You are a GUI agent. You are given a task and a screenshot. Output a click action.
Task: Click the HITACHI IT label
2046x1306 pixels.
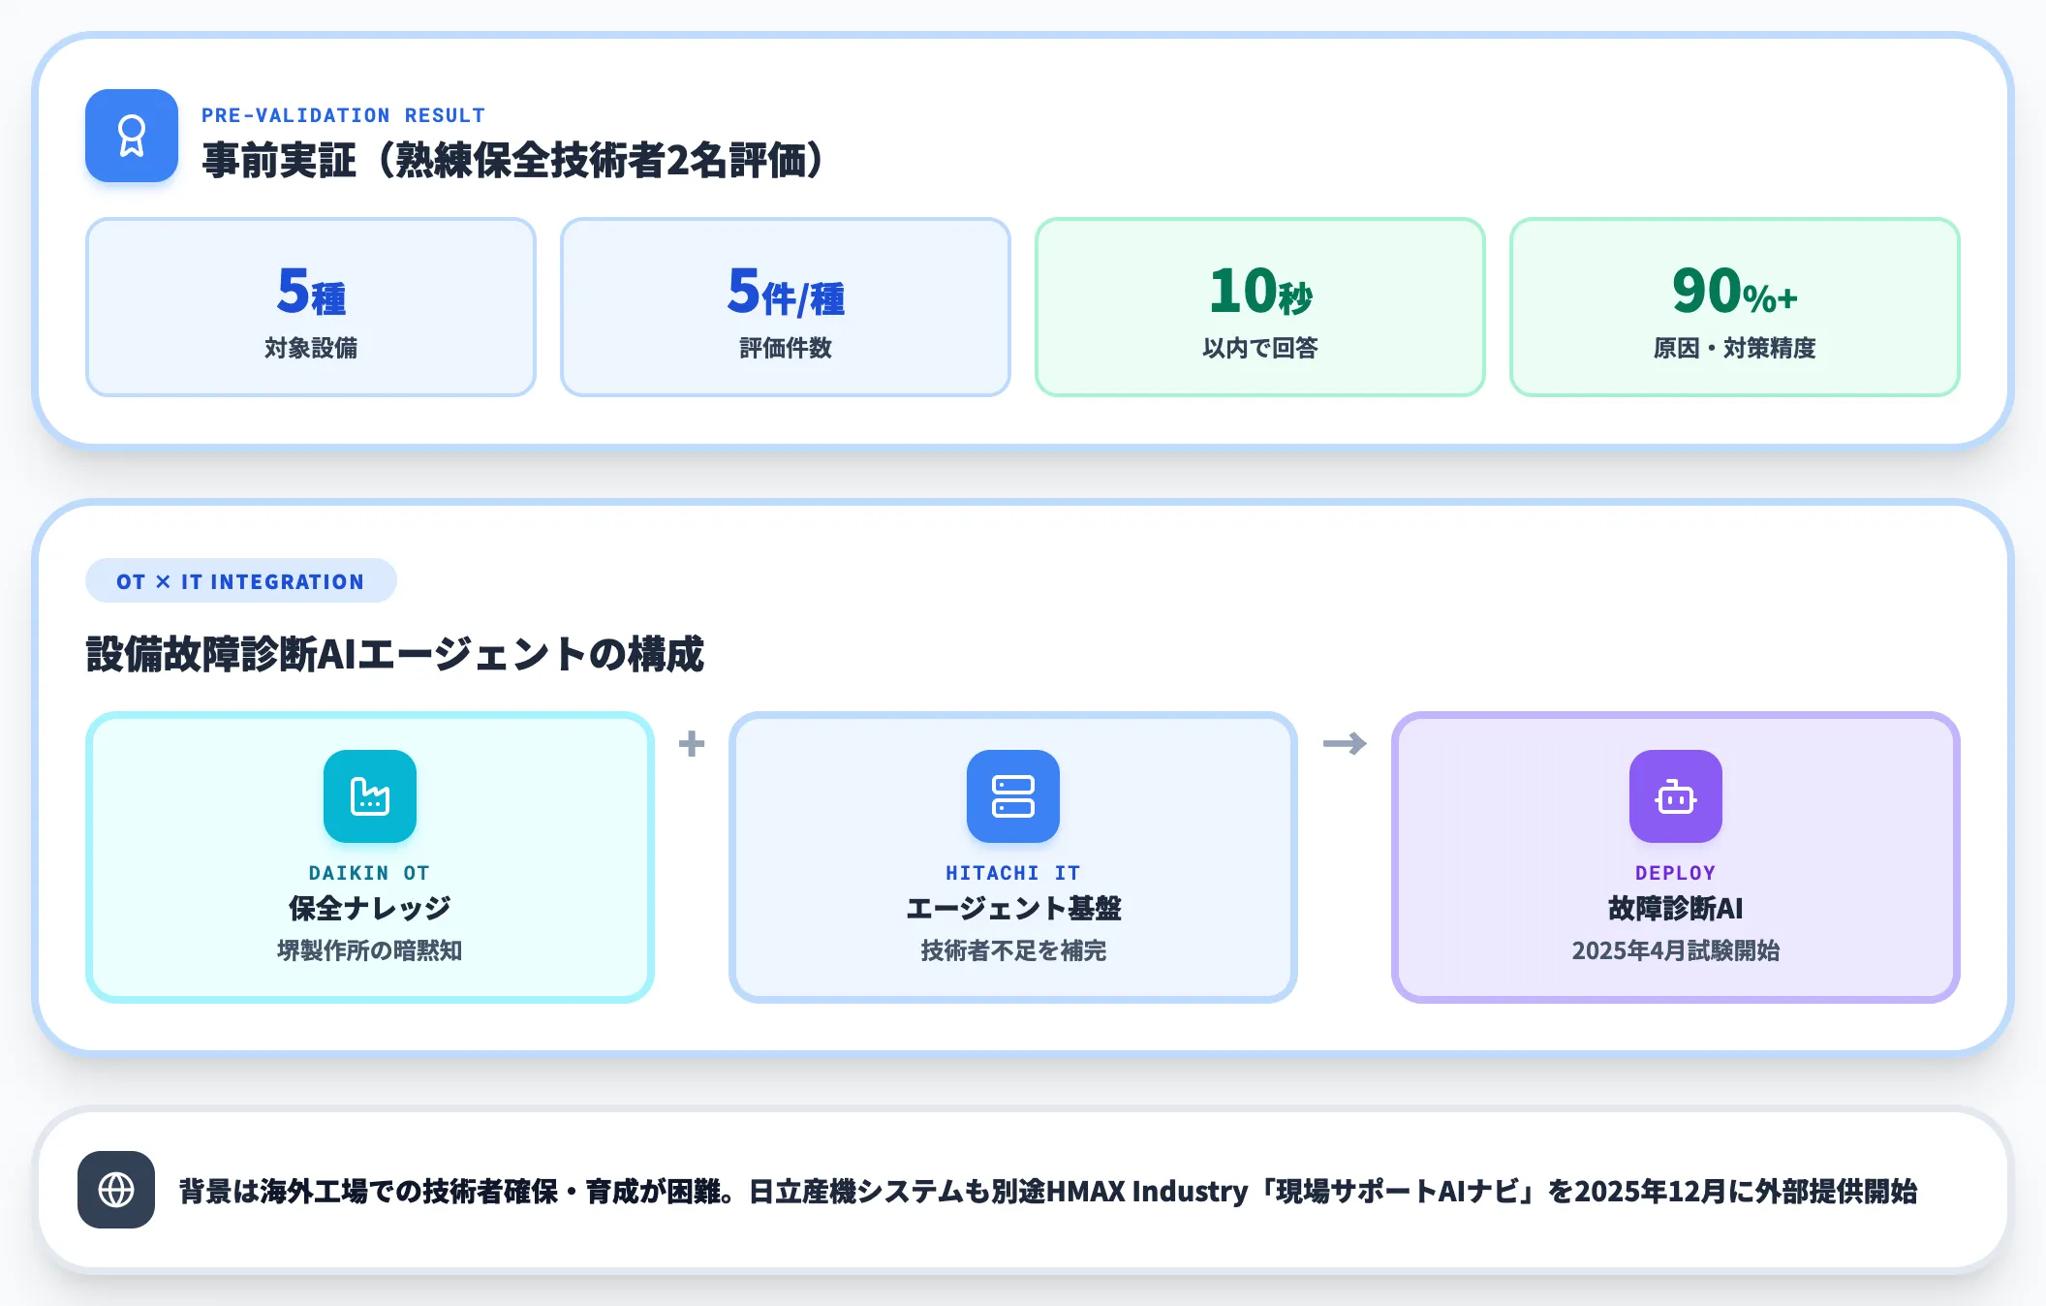coord(1013,873)
